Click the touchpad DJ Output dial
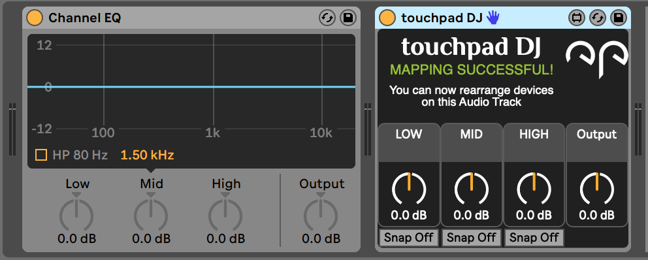The width and height of the screenshot is (648, 260). [597, 189]
